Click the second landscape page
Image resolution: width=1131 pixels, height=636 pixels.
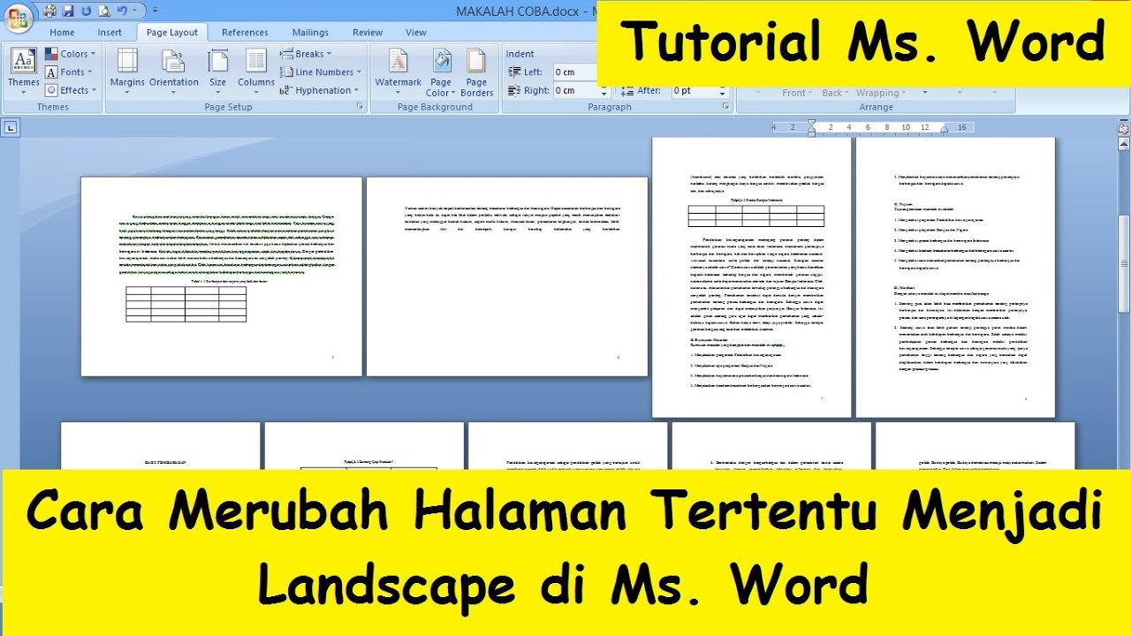click(507, 276)
